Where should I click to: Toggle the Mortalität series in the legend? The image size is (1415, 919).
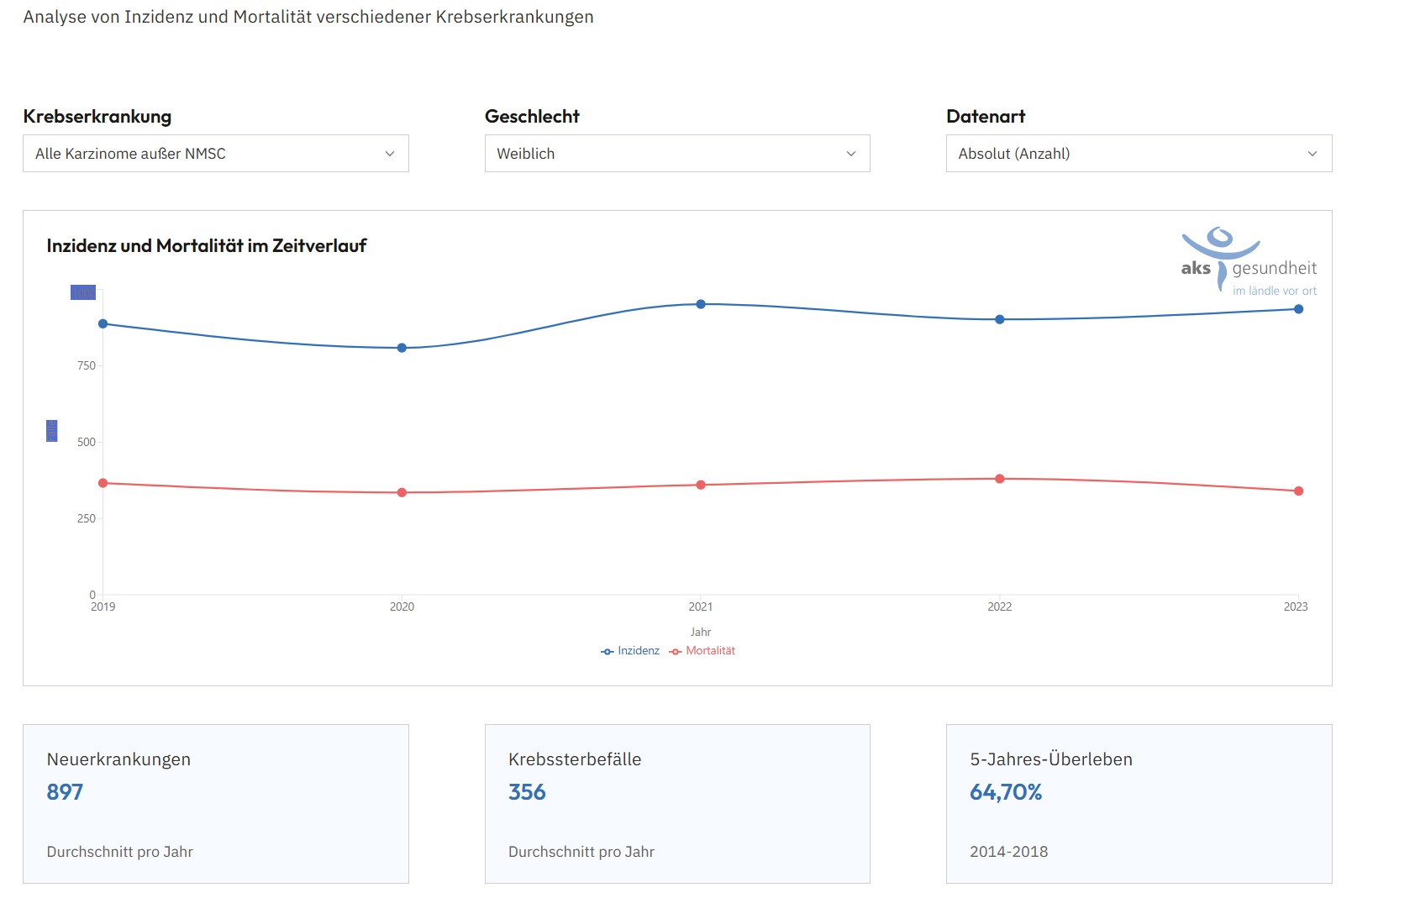point(702,651)
